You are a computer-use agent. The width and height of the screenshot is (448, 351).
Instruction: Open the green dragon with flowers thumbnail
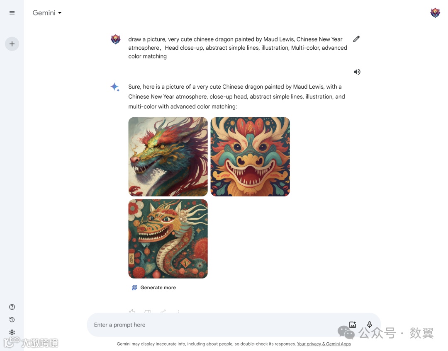pyautogui.click(x=168, y=239)
